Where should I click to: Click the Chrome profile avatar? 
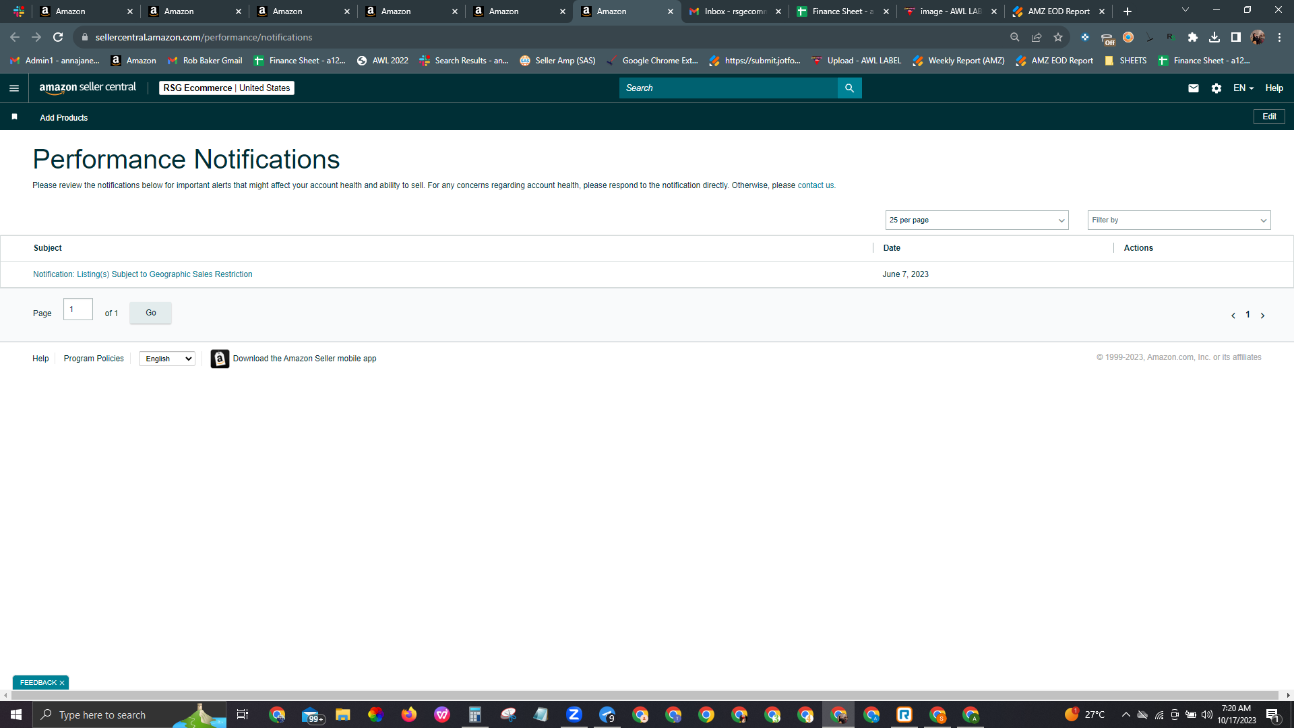point(1258,37)
